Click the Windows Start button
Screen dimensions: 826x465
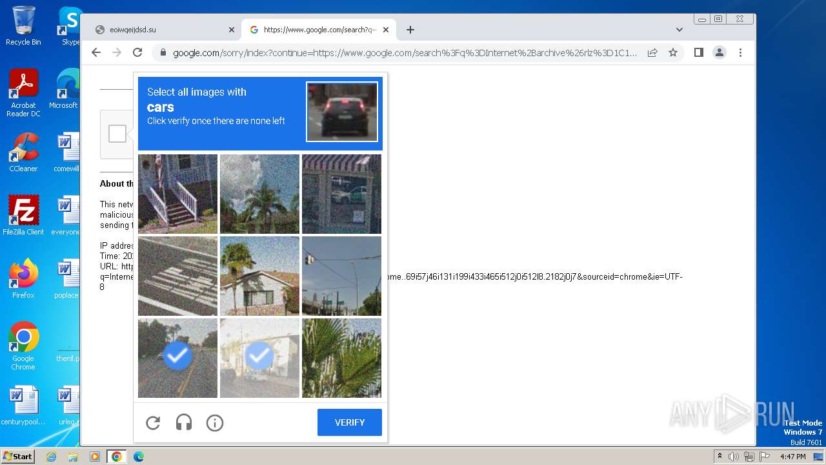click(18, 457)
